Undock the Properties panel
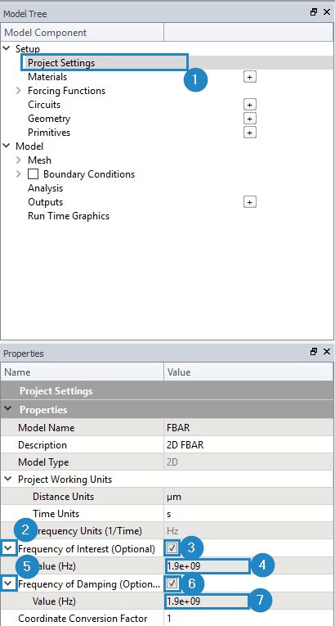Viewport: 335px width, 626px height. [x=314, y=352]
